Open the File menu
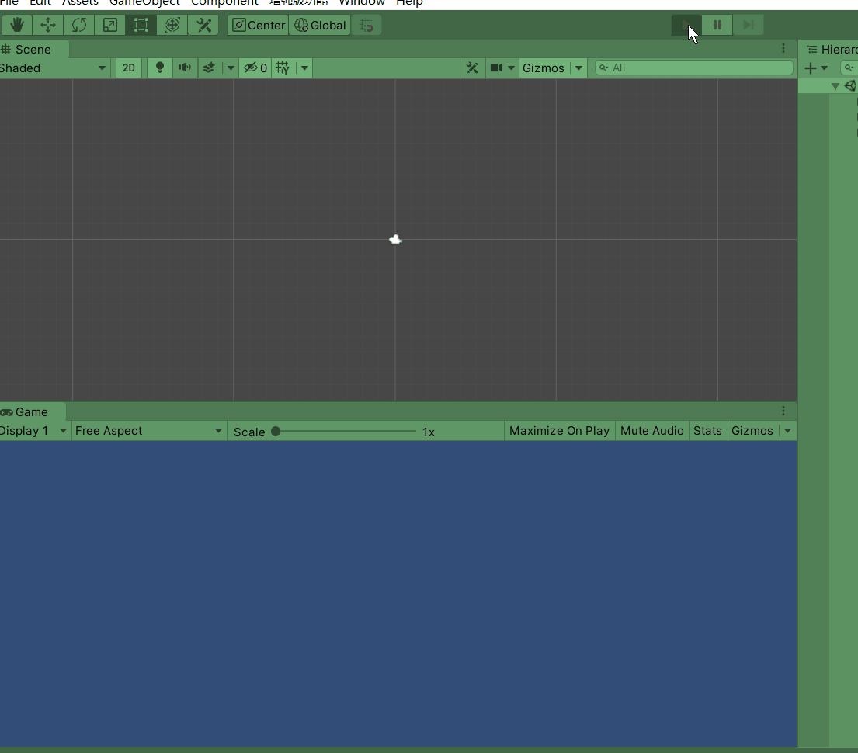This screenshot has height=753, width=858. pyautogui.click(x=9, y=3)
